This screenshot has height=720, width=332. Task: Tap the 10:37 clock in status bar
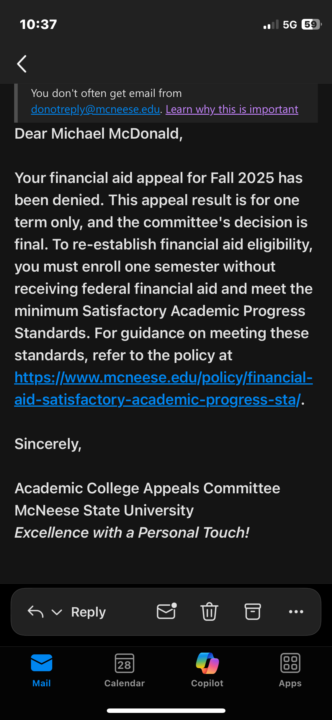point(38,24)
